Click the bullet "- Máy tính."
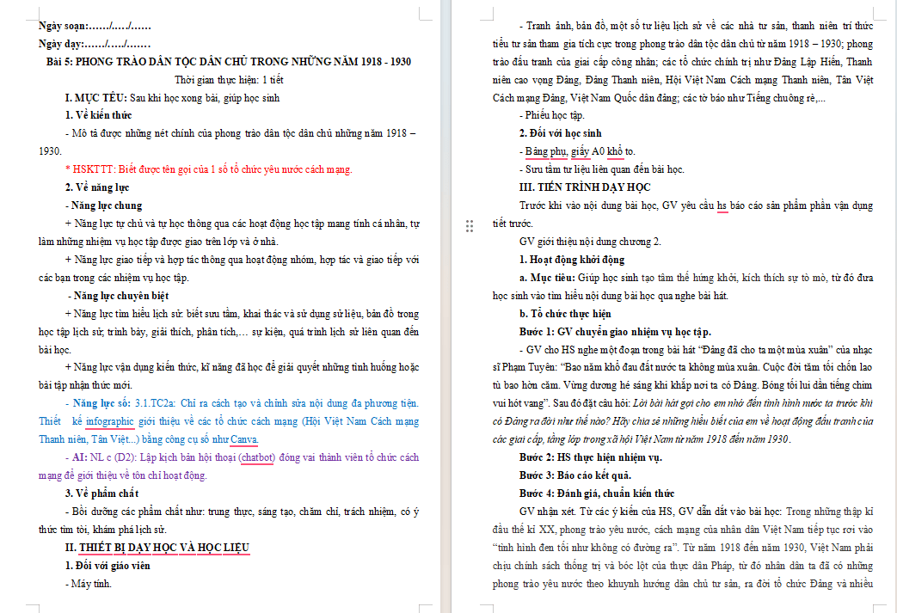This screenshot has width=897, height=613. pyautogui.click(x=88, y=584)
